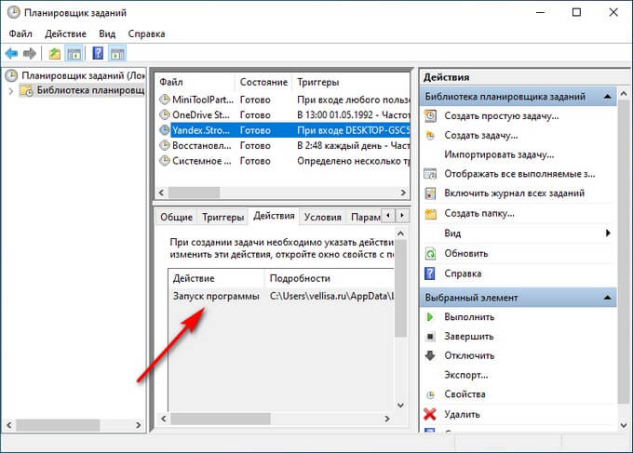Open the Справка menu in the menu bar
Image resolution: width=633 pixels, height=453 pixels.
pyautogui.click(x=146, y=33)
